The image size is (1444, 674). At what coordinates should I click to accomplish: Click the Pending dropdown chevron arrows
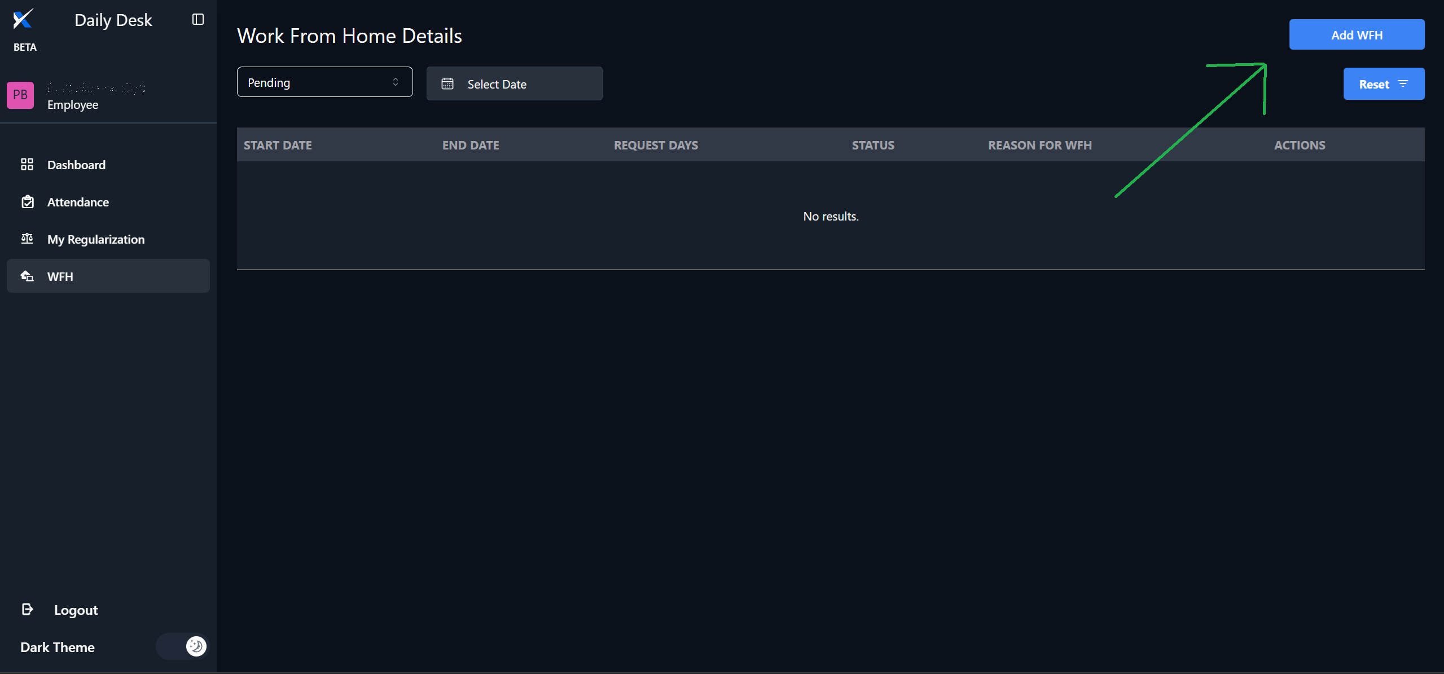click(396, 82)
